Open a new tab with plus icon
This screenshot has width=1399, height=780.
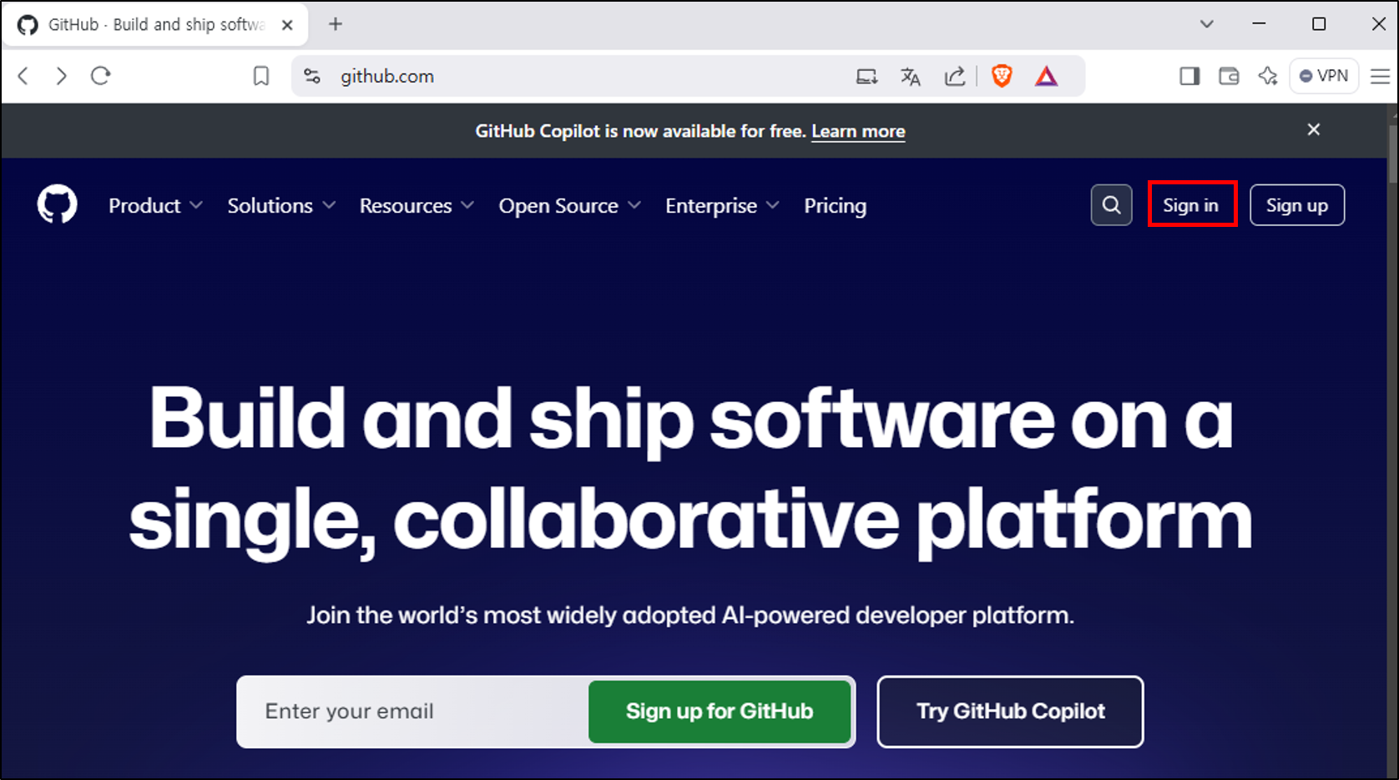pyautogui.click(x=336, y=24)
